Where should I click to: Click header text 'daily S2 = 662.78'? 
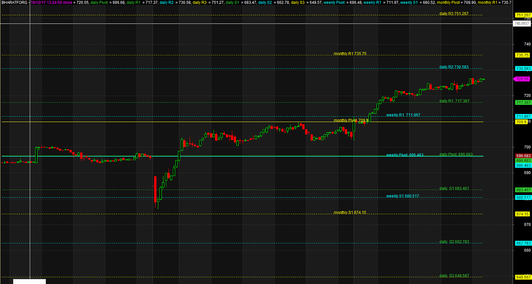pyautogui.click(x=274, y=2)
